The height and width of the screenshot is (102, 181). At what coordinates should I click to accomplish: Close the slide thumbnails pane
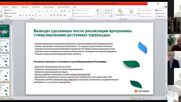pos(11,22)
